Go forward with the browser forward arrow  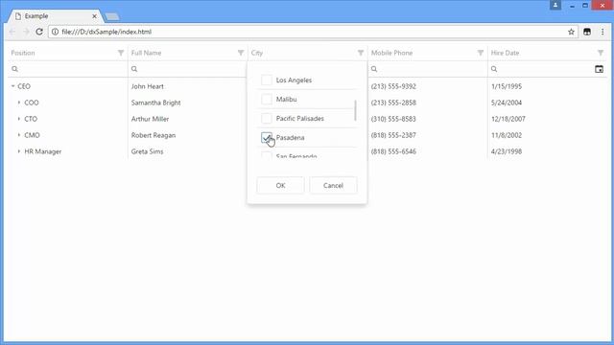(x=26, y=32)
